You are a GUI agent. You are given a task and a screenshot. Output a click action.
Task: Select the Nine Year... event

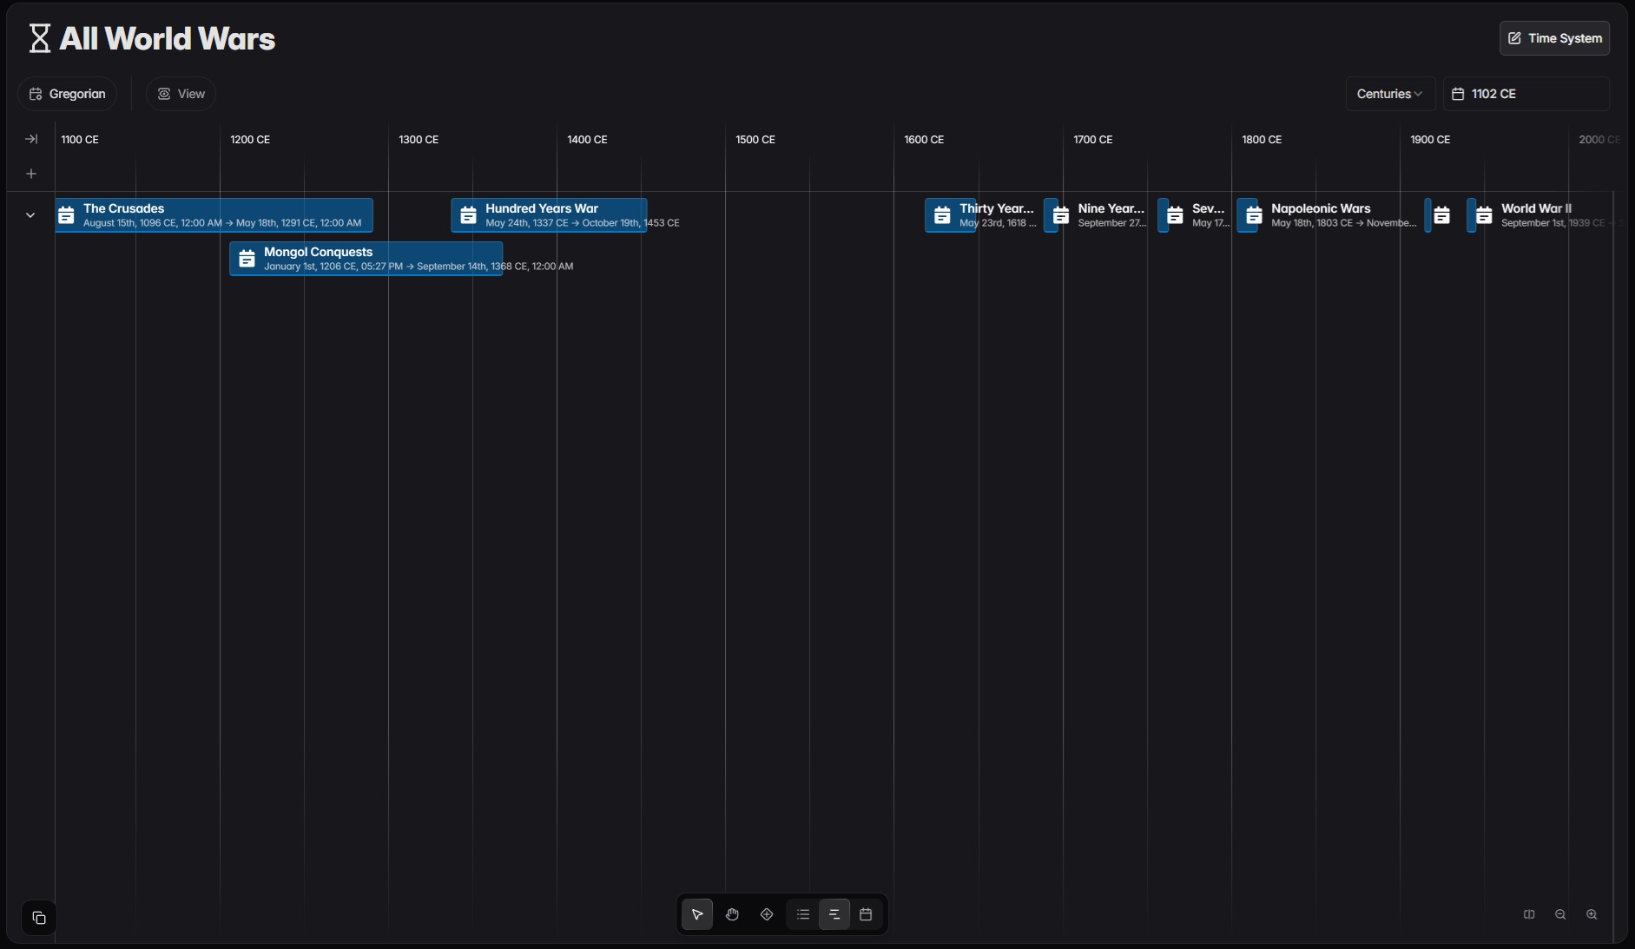click(1052, 215)
